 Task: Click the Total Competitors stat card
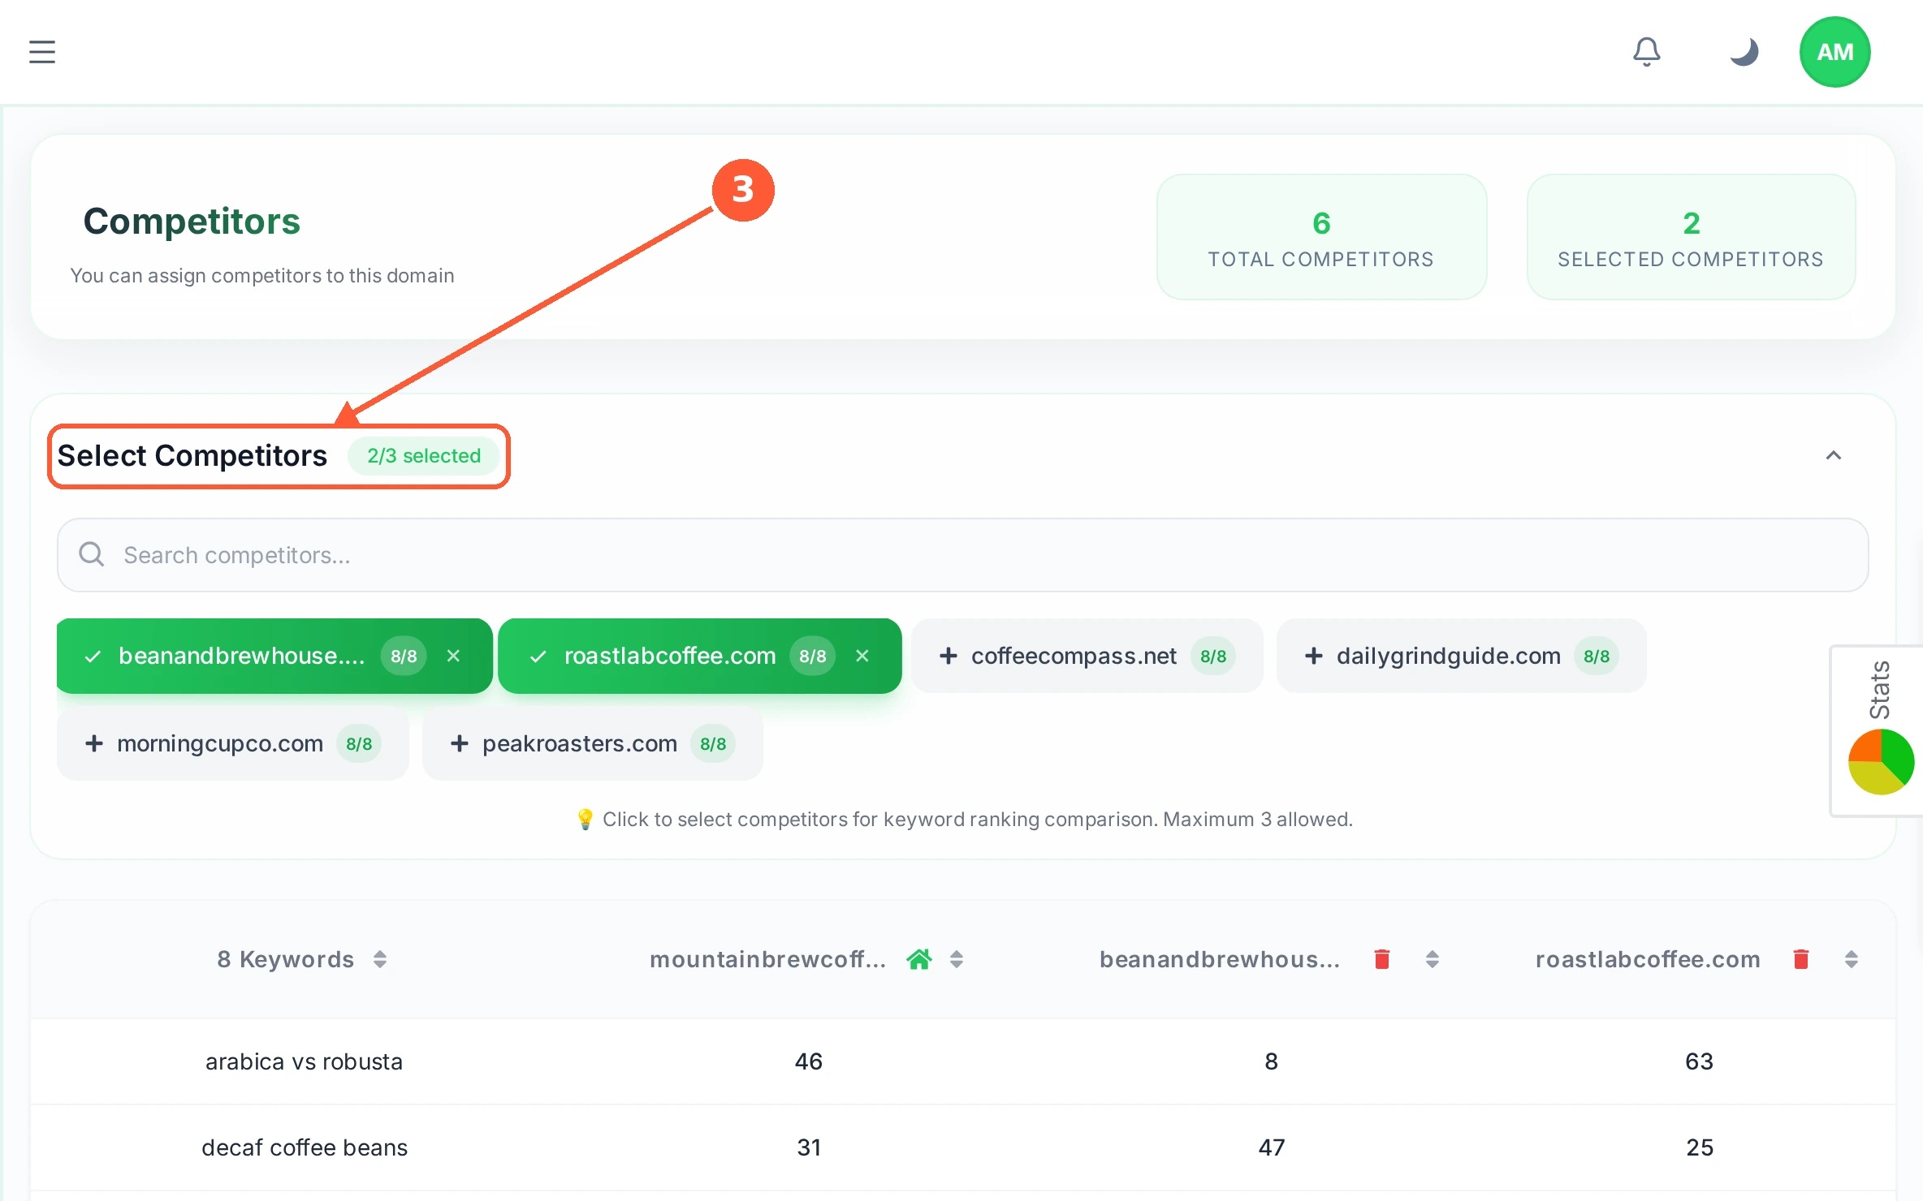1321,237
